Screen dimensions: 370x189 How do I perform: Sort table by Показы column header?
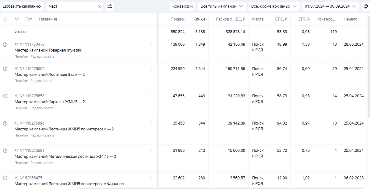coord(178,19)
